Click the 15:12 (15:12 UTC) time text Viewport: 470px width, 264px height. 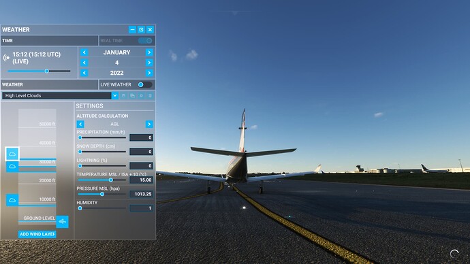coord(37,54)
